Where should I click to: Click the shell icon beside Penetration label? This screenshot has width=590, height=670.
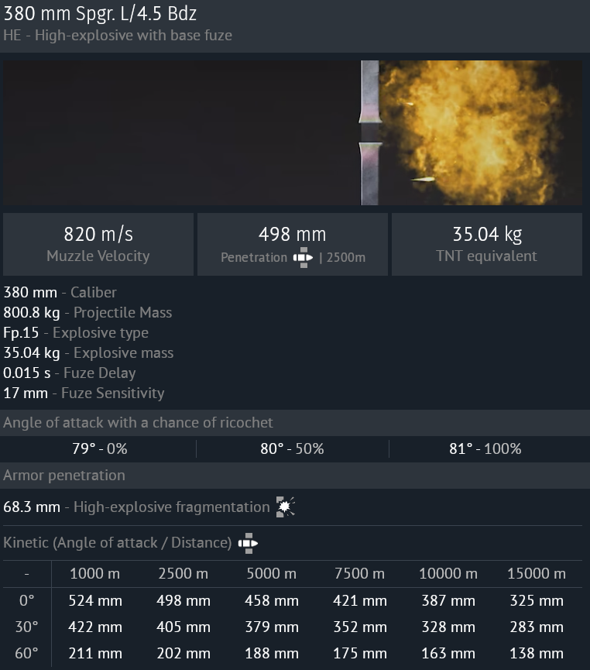click(x=303, y=258)
